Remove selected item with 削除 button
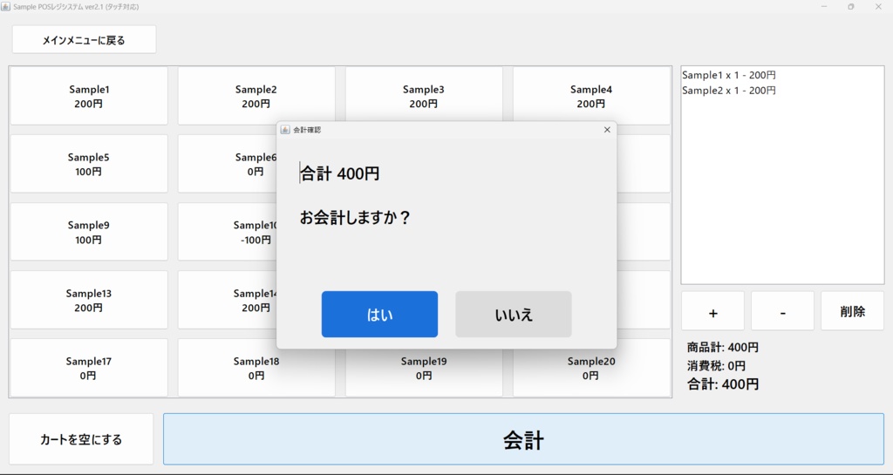The width and height of the screenshot is (893, 475). [x=853, y=311]
